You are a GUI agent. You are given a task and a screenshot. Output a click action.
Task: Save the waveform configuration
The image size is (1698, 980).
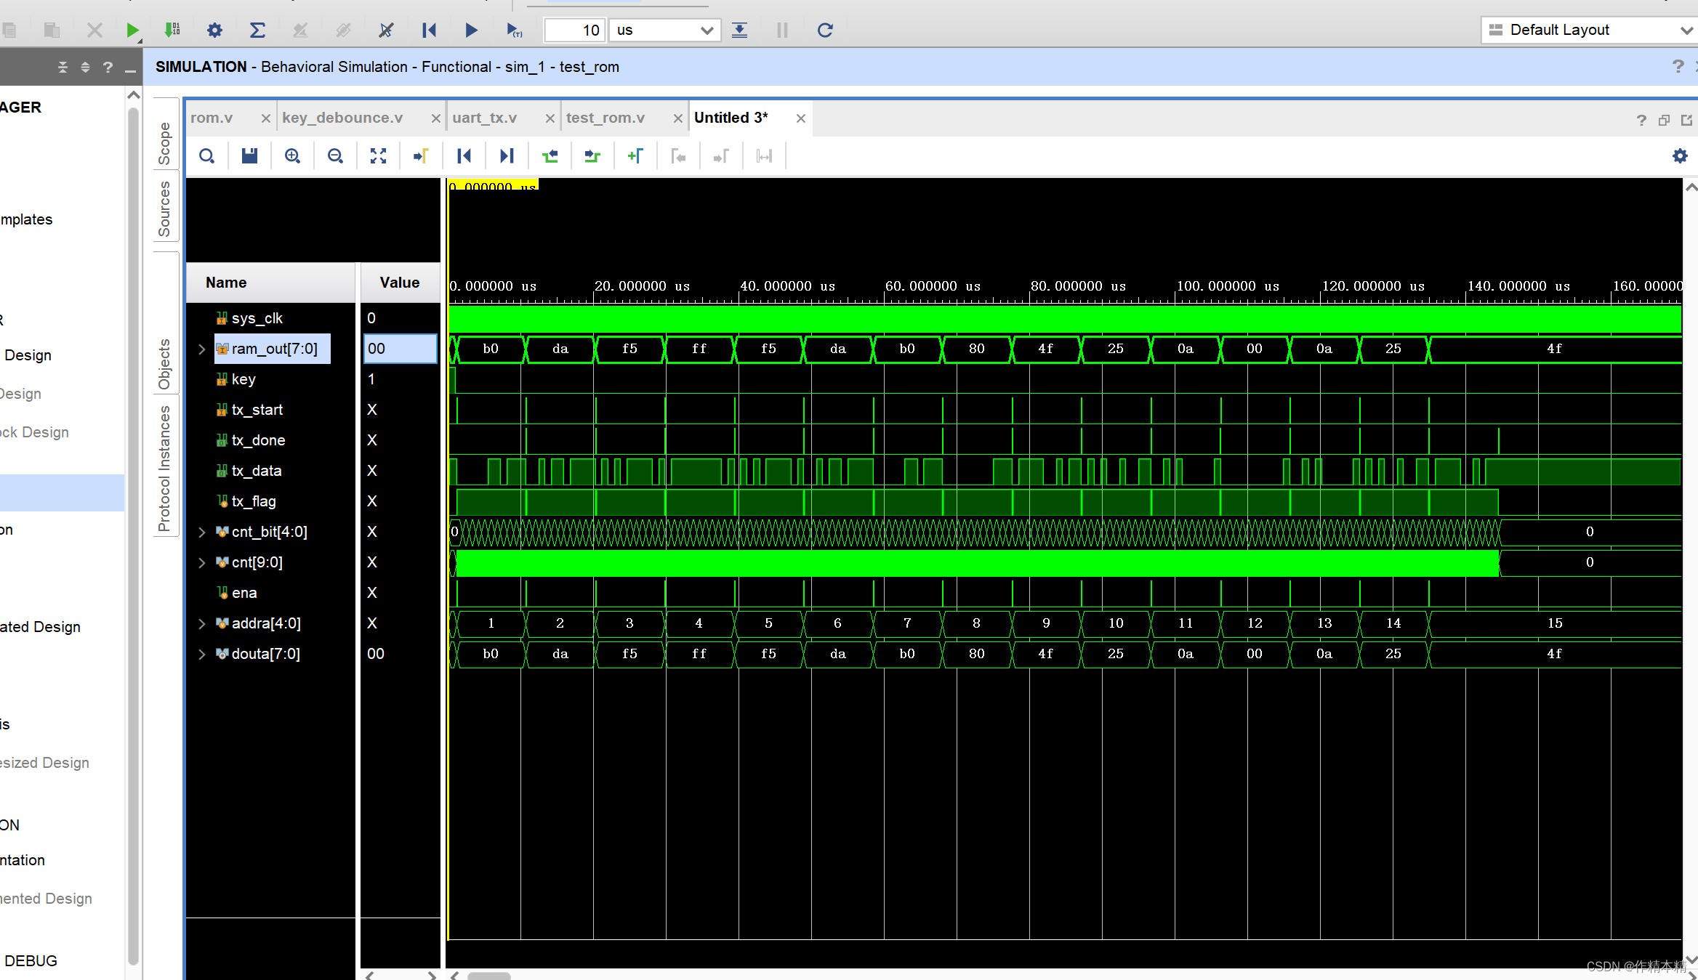click(249, 156)
